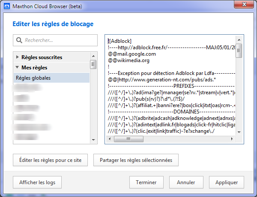The width and height of the screenshot is (257, 197).
Task: Click up arrow of rule editor scrollbar
Action: coord(239,40)
